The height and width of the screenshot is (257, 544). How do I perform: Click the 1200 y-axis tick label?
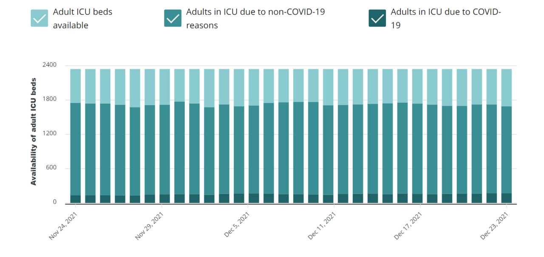[x=49, y=134]
